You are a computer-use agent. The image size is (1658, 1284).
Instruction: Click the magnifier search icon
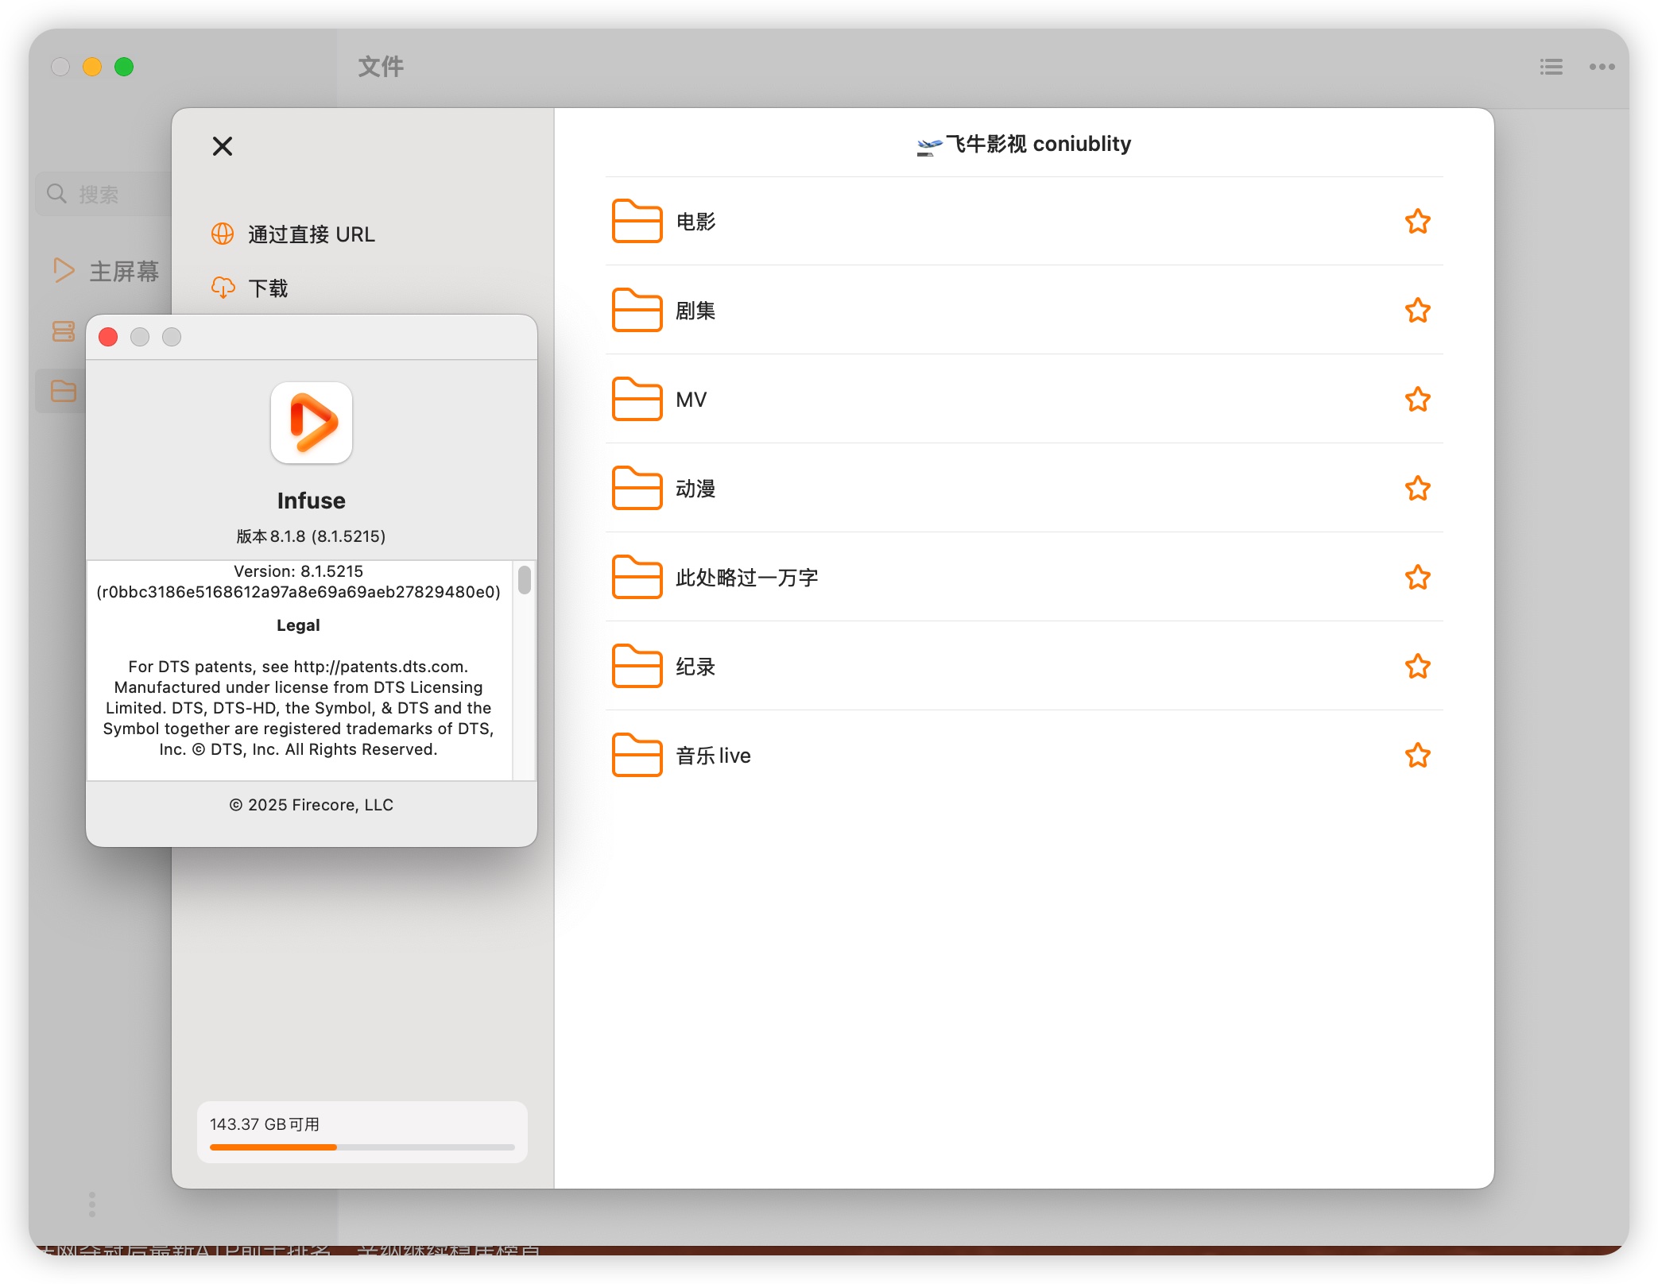56,193
